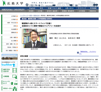Expand the 入学案内 sidebar item
101x92 pixels.
pyautogui.click(x=10, y=19)
